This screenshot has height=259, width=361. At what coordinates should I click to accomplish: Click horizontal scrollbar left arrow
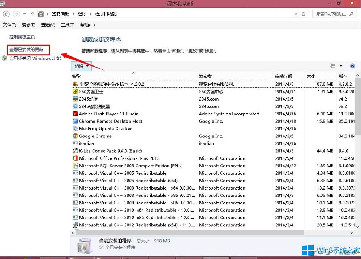(x=73, y=233)
